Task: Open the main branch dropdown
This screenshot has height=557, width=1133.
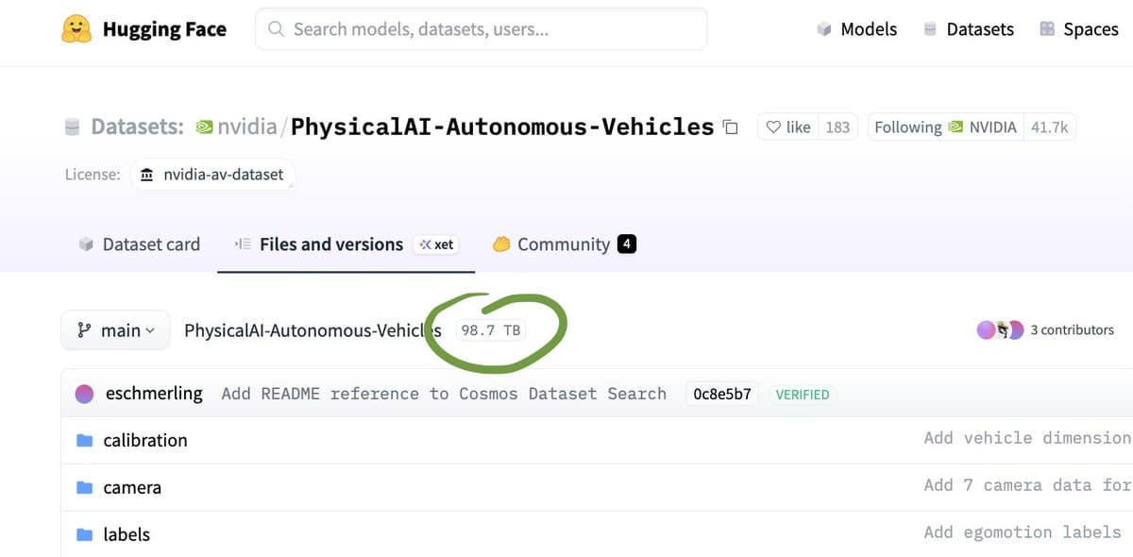Action: point(115,330)
